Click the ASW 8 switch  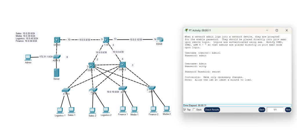[57, 57]
